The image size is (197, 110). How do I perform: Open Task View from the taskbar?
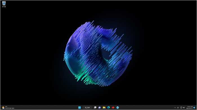click(95, 107)
